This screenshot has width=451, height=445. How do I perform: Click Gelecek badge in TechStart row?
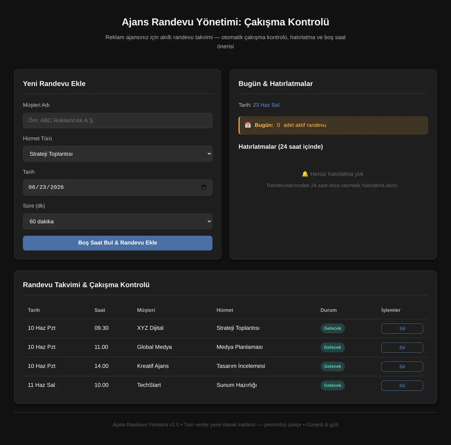point(333,386)
